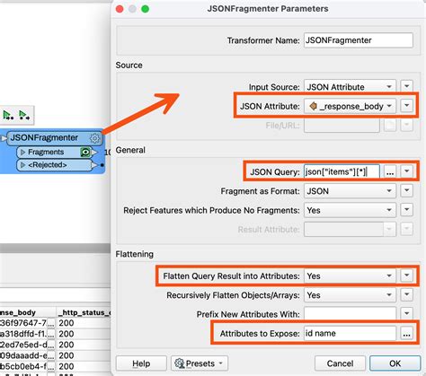Viewport: 426px width, 376px height.
Task: Open the JSON Query ellipsis editor button
Action: pos(390,172)
